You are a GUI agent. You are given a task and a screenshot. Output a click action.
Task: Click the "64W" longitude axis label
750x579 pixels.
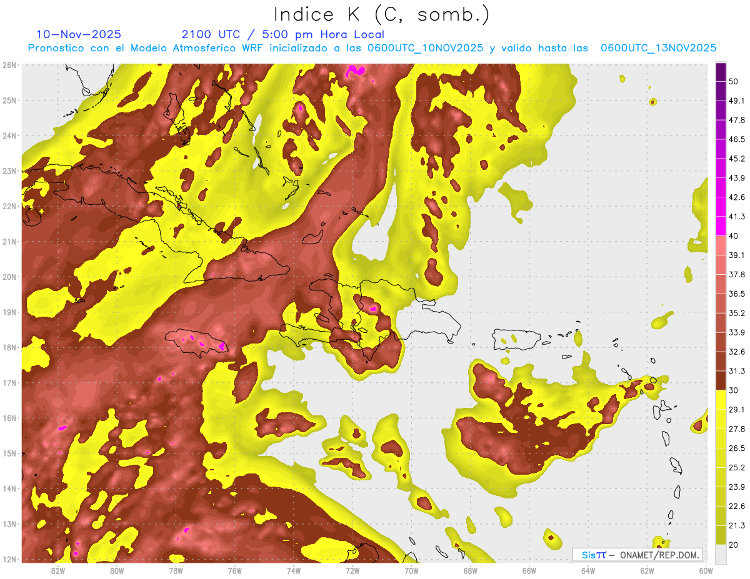[x=588, y=570]
